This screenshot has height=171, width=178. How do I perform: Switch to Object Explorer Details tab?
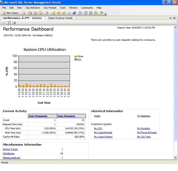pyautogui.click(x=60, y=18)
